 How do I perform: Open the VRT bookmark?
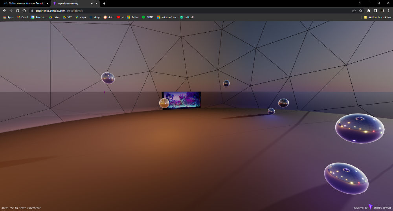[x=67, y=17]
